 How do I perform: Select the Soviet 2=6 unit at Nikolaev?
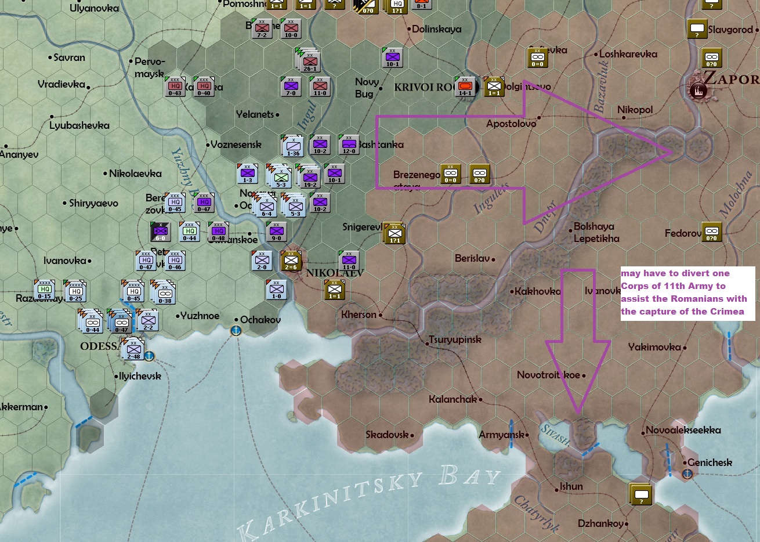[x=291, y=261]
